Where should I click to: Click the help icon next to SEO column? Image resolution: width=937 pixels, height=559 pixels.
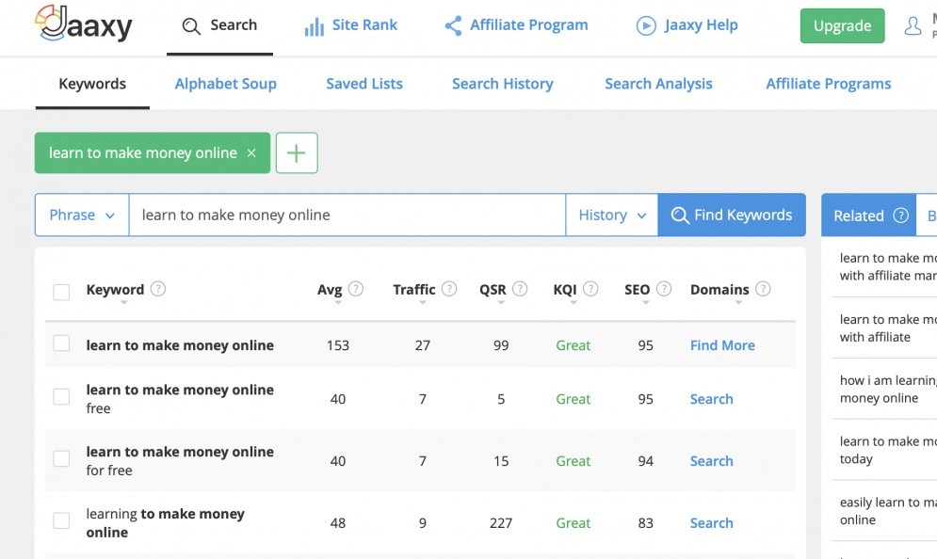(663, 289)
